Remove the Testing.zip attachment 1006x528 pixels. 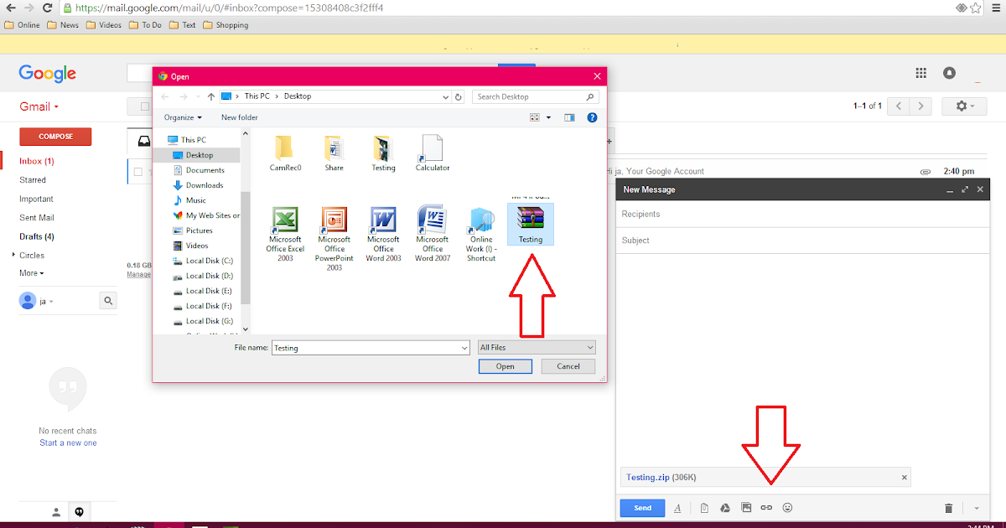pos(904,478)
